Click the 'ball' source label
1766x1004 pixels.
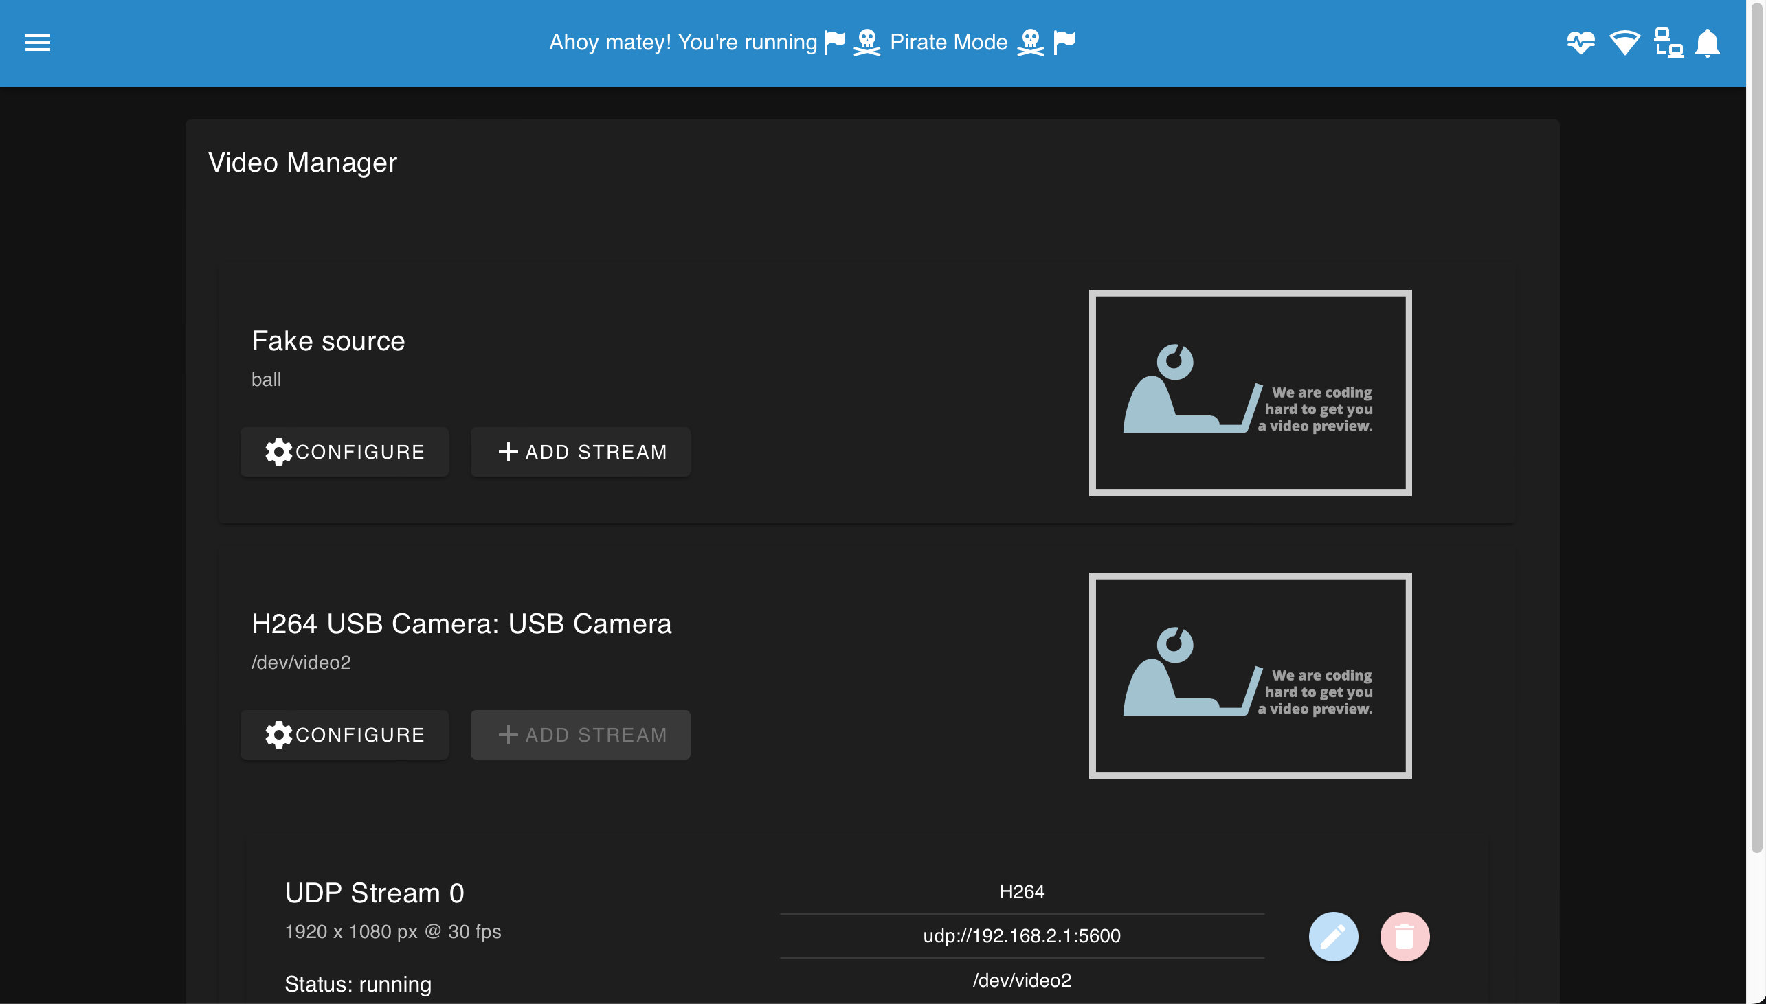click(266, 379)
